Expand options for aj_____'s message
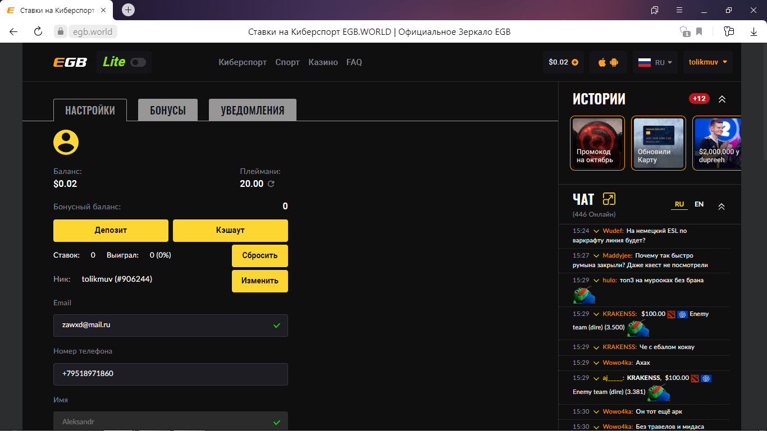The width and height of the screenshot is (767, 431). click(x=596, y=378)
